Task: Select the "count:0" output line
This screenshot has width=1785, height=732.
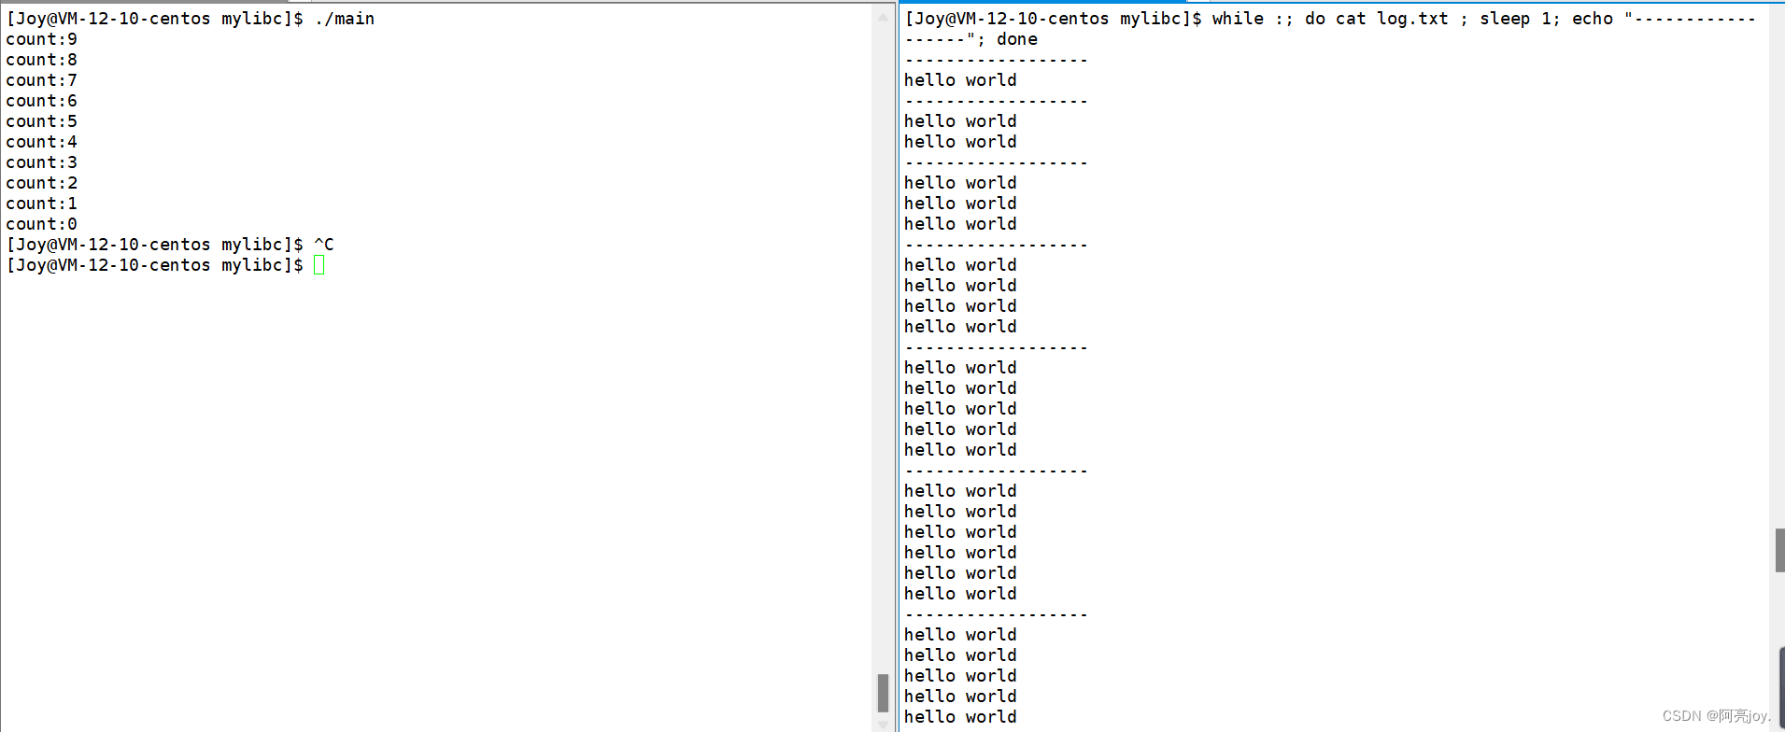Action: (42, 224)
